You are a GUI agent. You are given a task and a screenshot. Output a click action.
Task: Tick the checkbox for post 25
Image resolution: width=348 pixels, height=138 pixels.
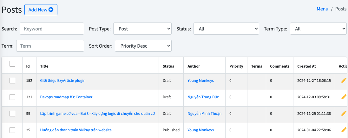pos(12,130)
